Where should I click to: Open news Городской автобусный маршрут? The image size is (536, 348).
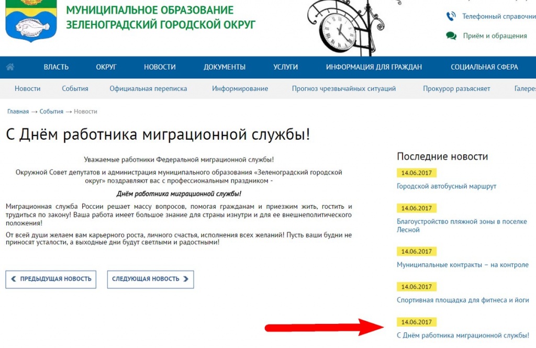pyautogui.click(x=446, y=186)
